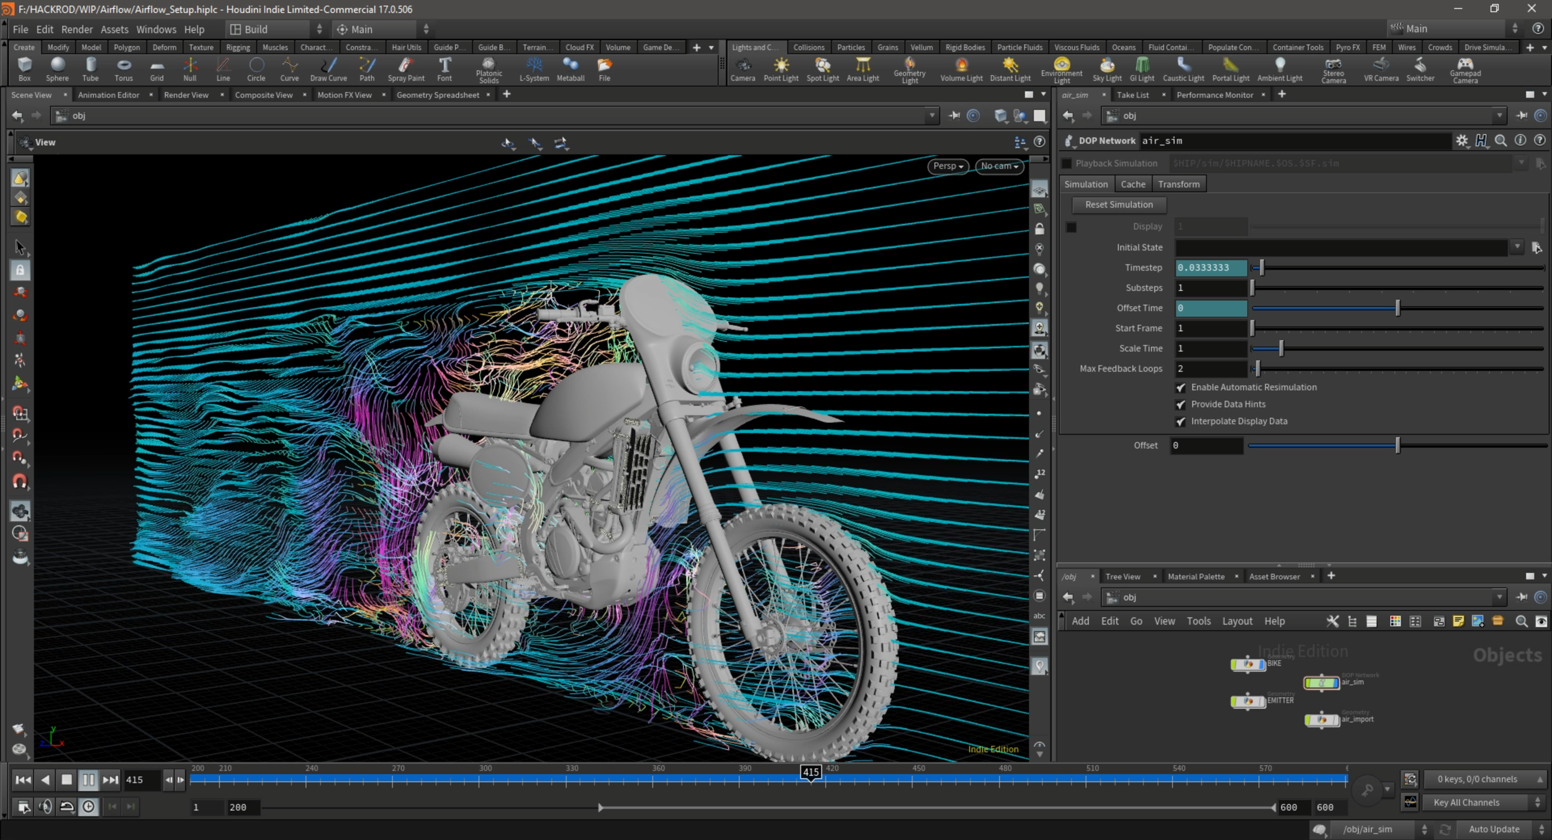1552x840 pixels.
Task: Click the L-System shelf tool
Action: 534,68
